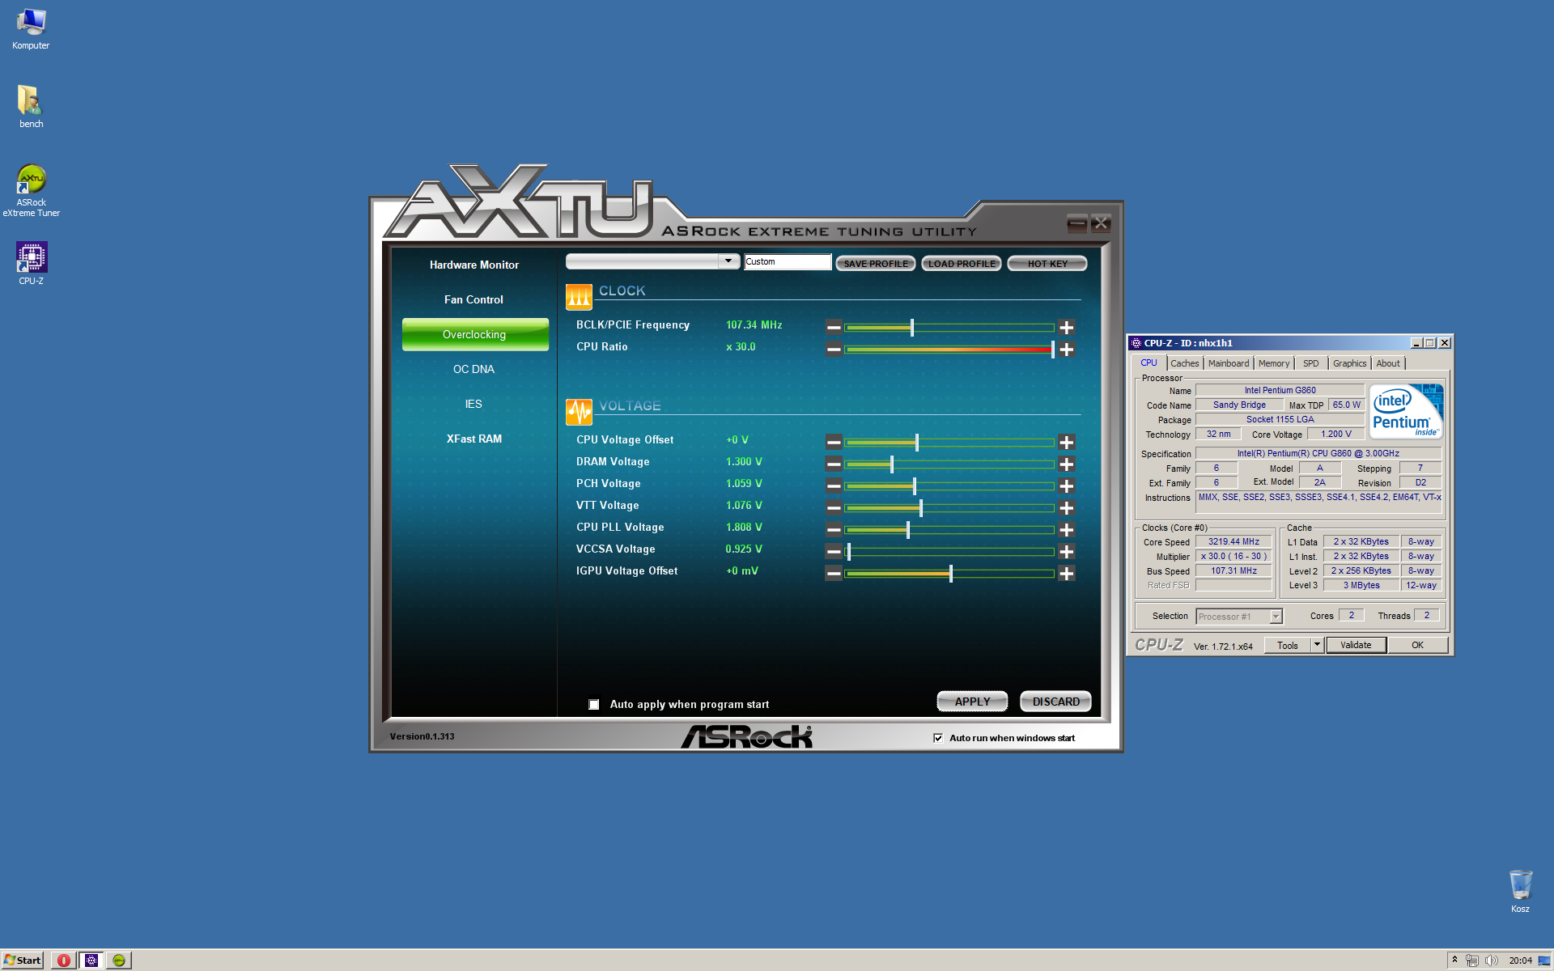This screenshot has width=1554, height=971.
Task: Click the Custom profile name field
Action: (x=788, y=261)
